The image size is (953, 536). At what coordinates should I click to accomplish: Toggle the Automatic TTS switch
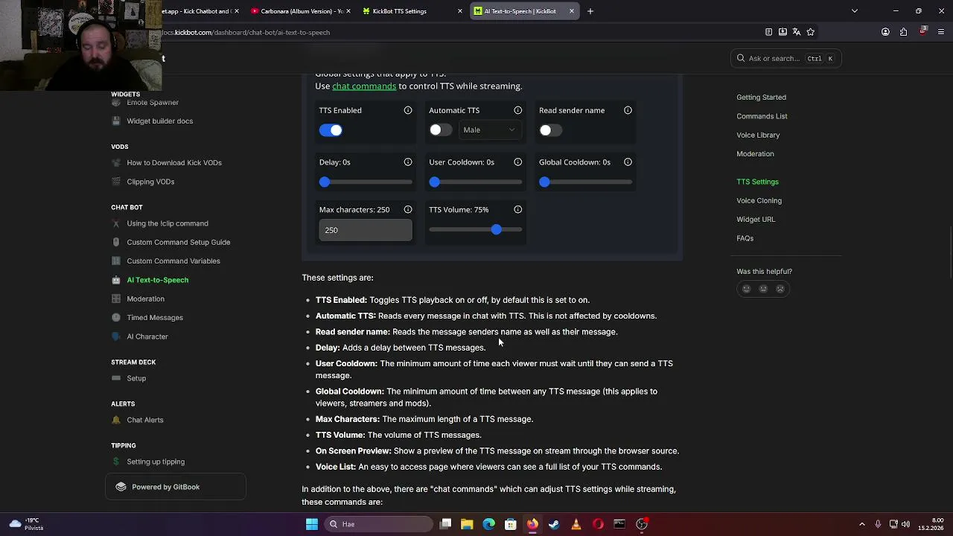pyautogui.click(x=441, y=130)
